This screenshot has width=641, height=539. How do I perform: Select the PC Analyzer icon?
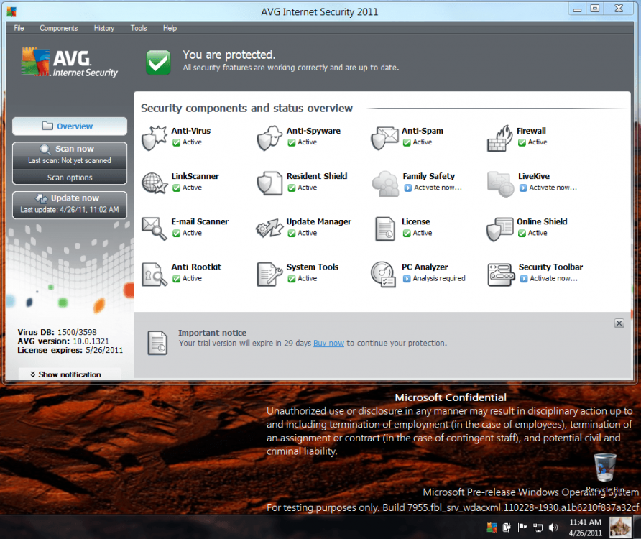(384, 274)
